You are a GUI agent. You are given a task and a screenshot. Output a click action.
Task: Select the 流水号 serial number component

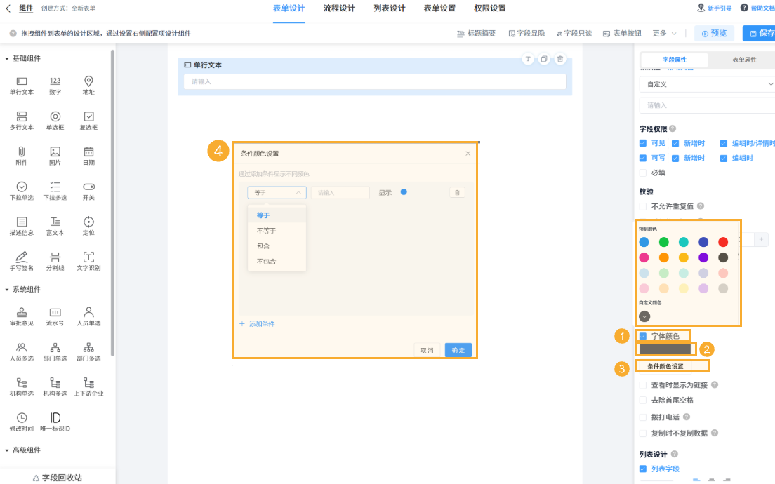[55, 316]
